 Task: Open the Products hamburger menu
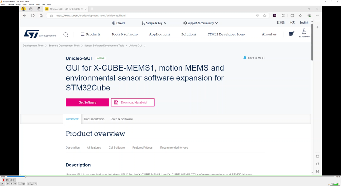(x=91, y=34)
